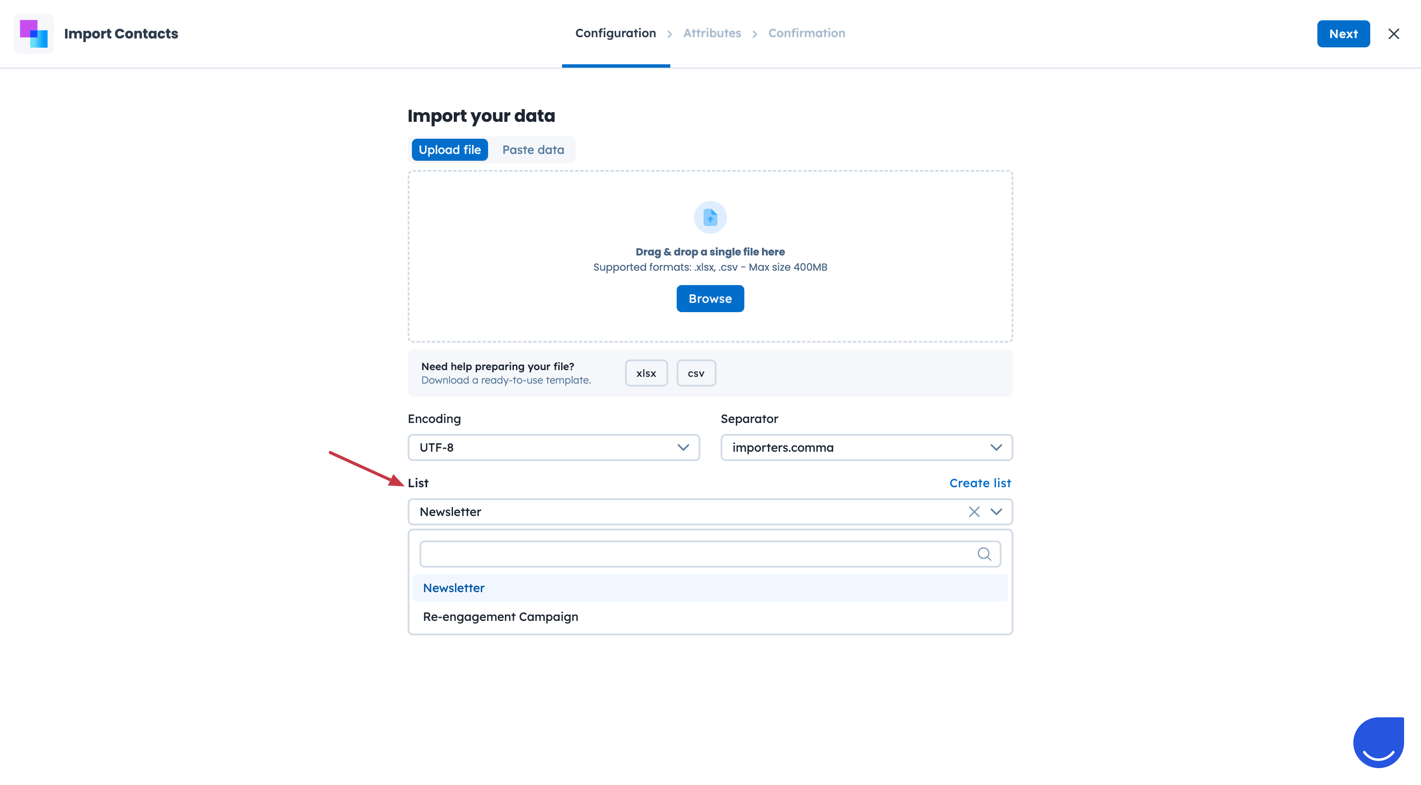The image size is (1421, 785).
Task: Go to the Attributes step
Action: [x=712, y=33]
